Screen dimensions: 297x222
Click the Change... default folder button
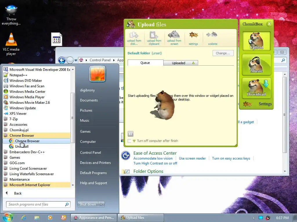pyautogui.click(x=223, y=53)
